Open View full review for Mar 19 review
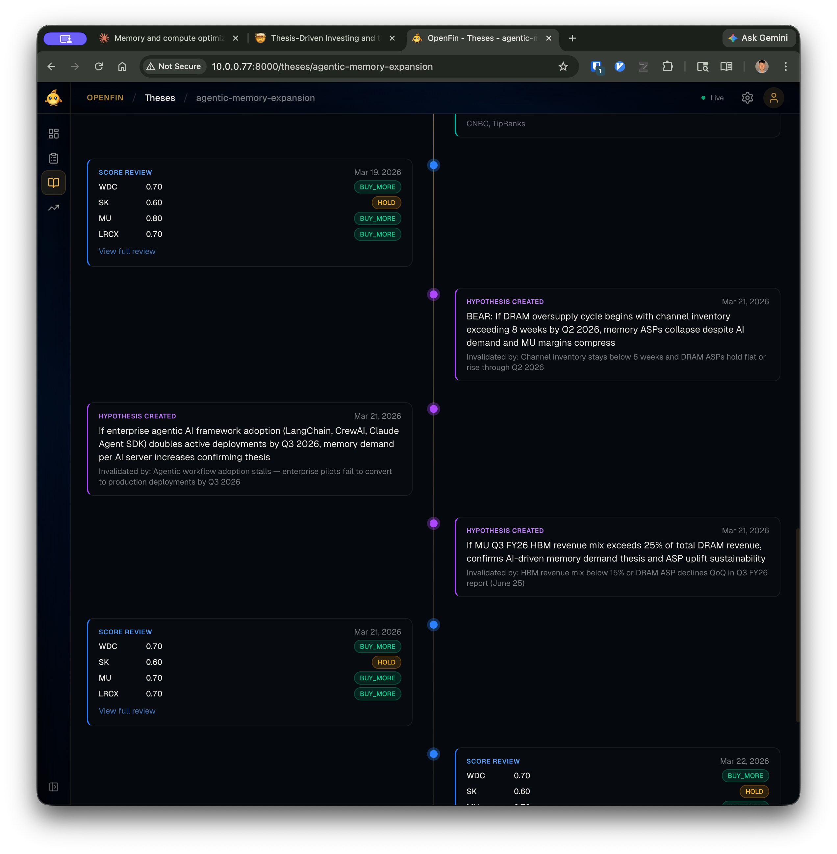 tap(127, 251)
